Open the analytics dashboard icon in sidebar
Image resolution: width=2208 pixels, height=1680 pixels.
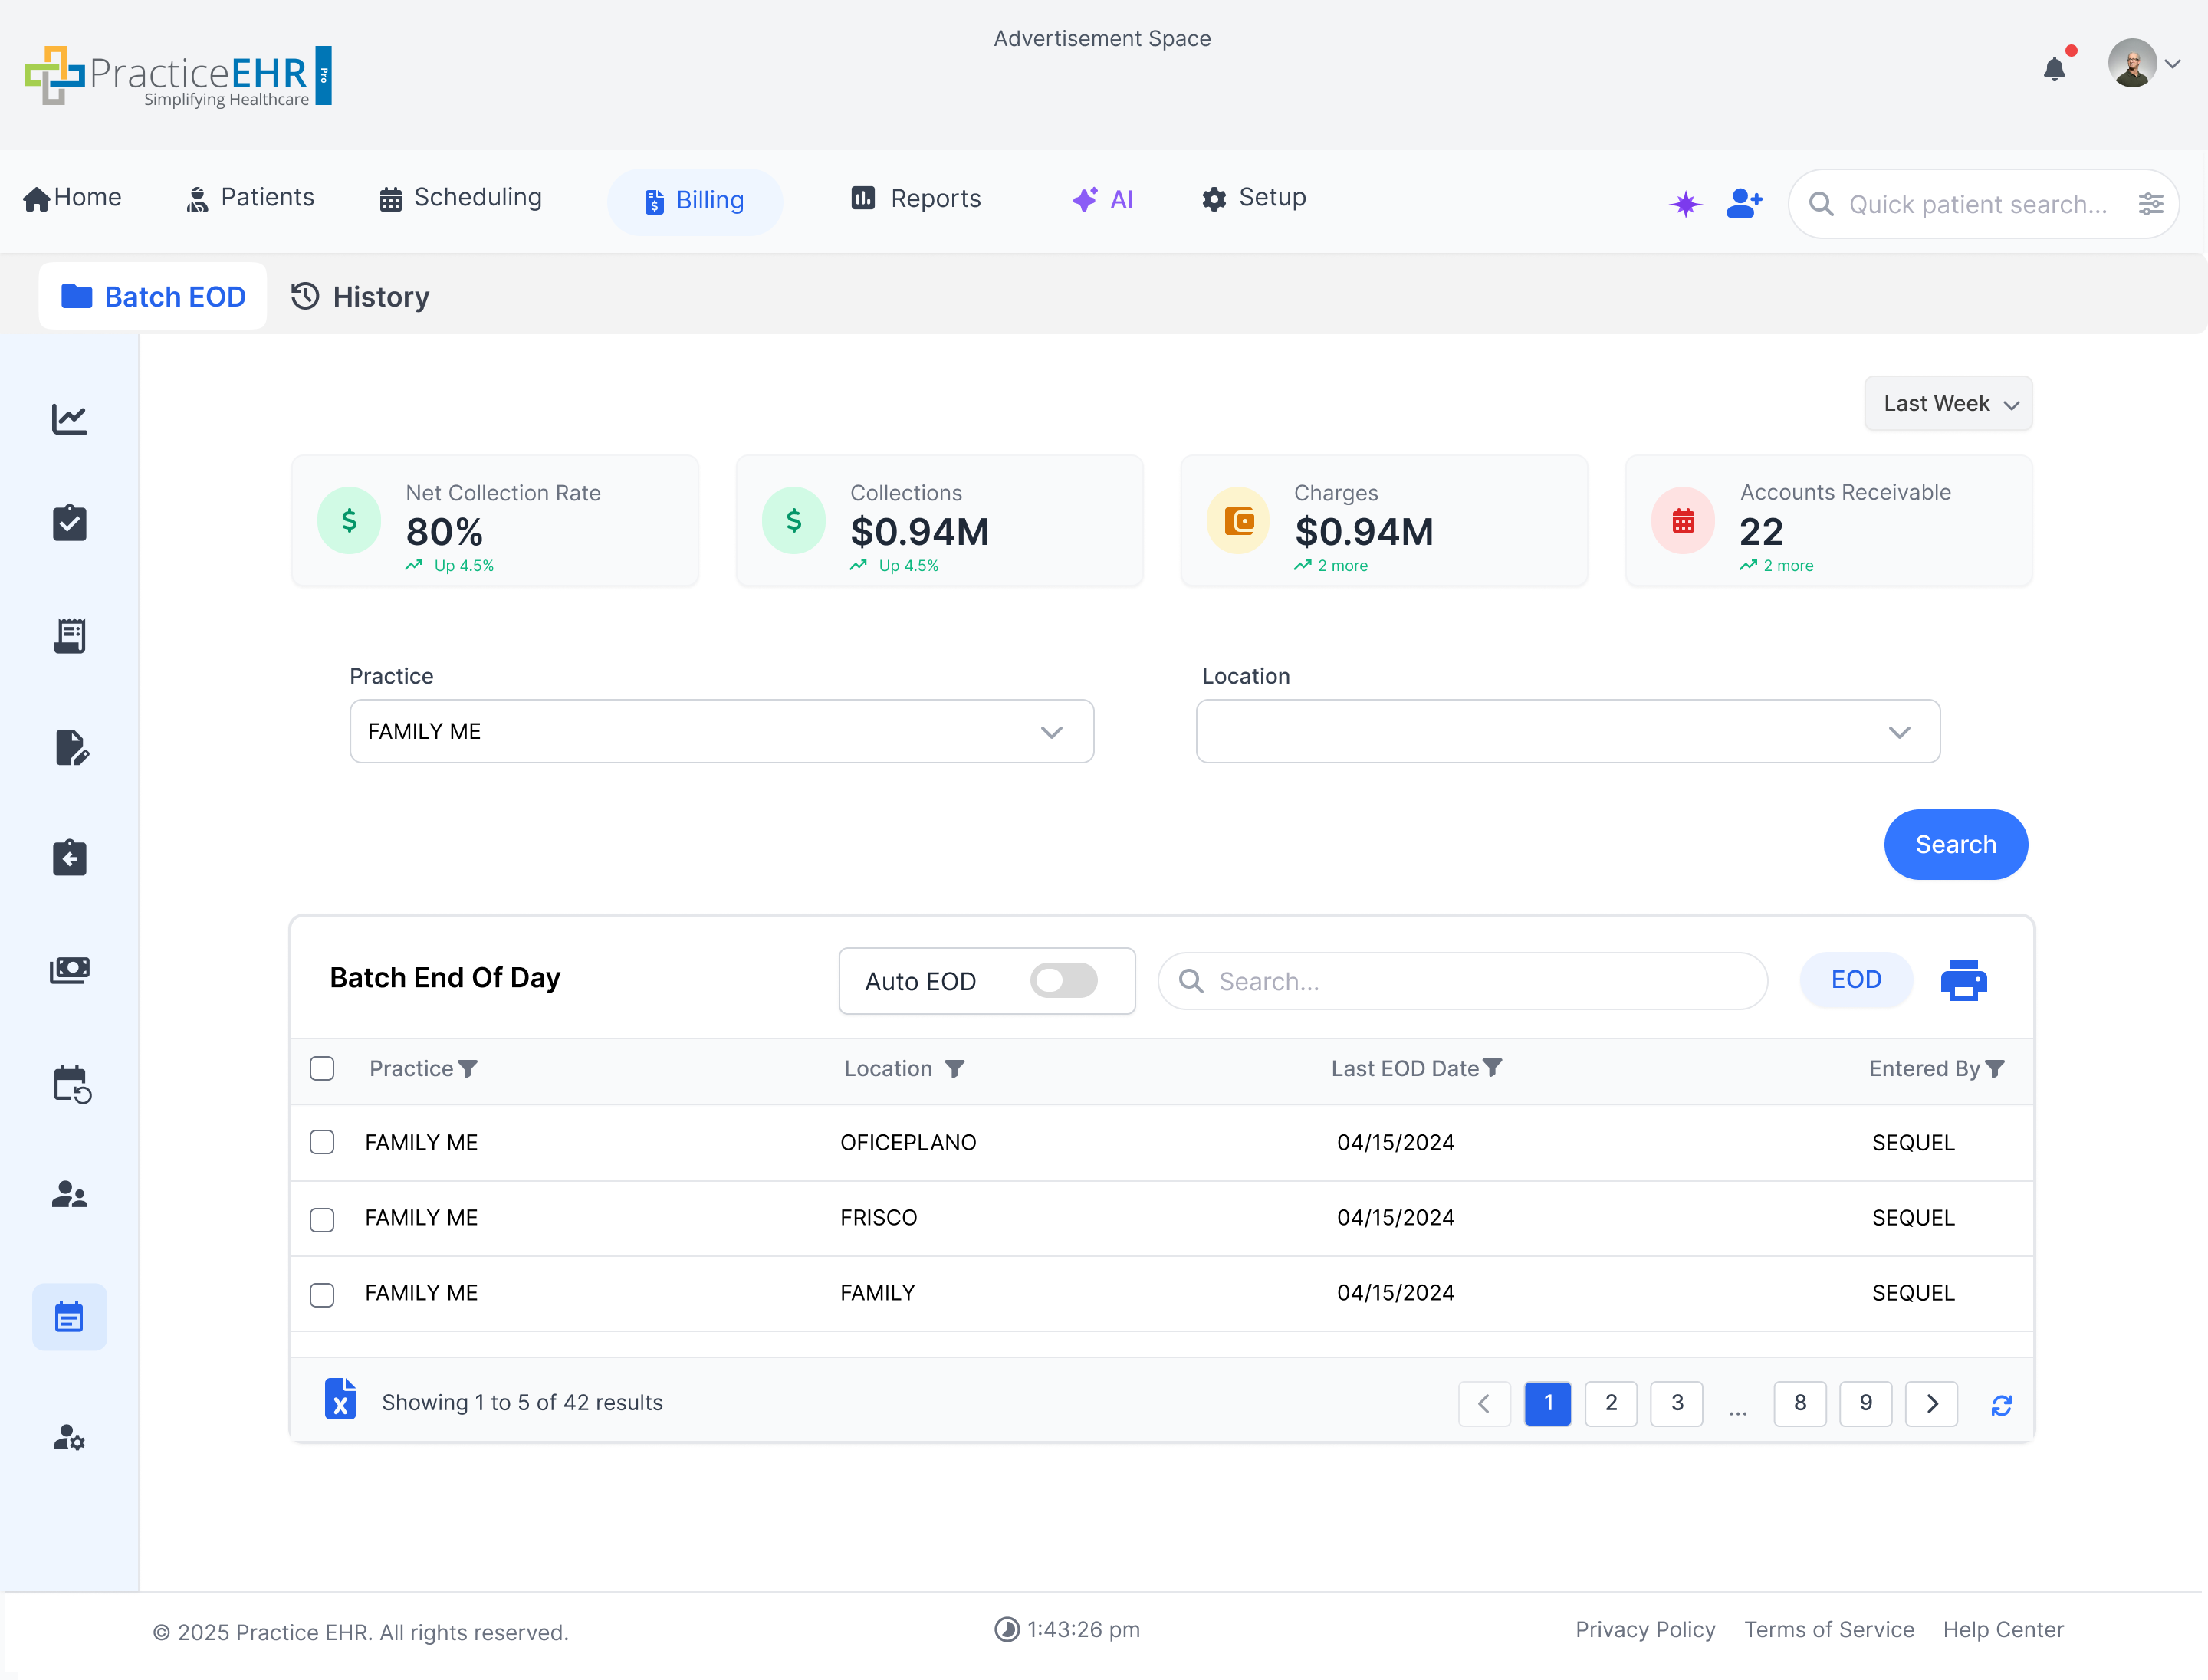click(x=69, y=420)
